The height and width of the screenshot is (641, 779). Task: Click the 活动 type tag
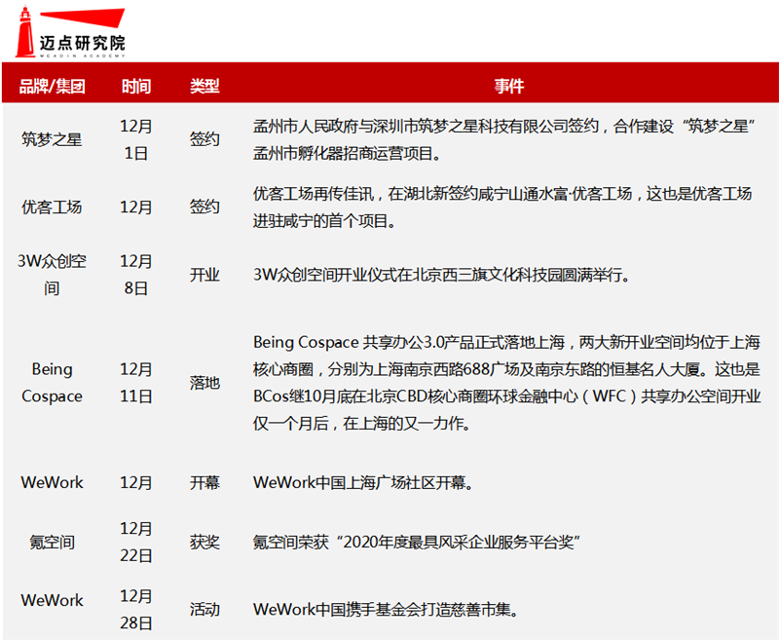pos(204,606)
